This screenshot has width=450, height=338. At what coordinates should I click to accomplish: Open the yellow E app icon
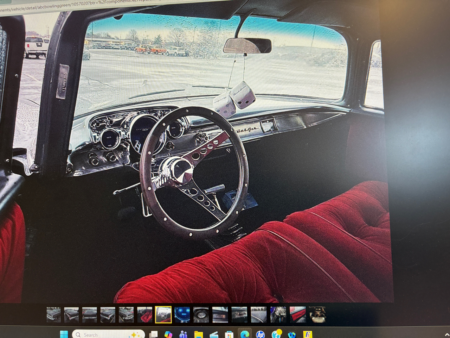pyautogui.click(x=308, y=334)
